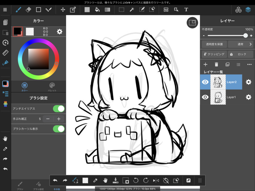This screenshot has height=191, width=255.
Task: Toggle クリッピング for the layer
Action: pyautogui.click(x=214, y=54)
